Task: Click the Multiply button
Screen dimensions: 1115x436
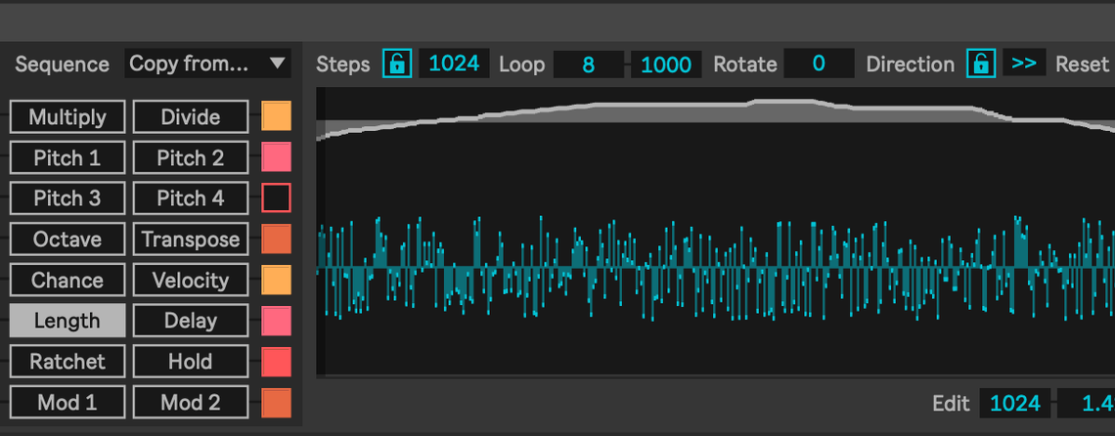Action: [67, 117]
